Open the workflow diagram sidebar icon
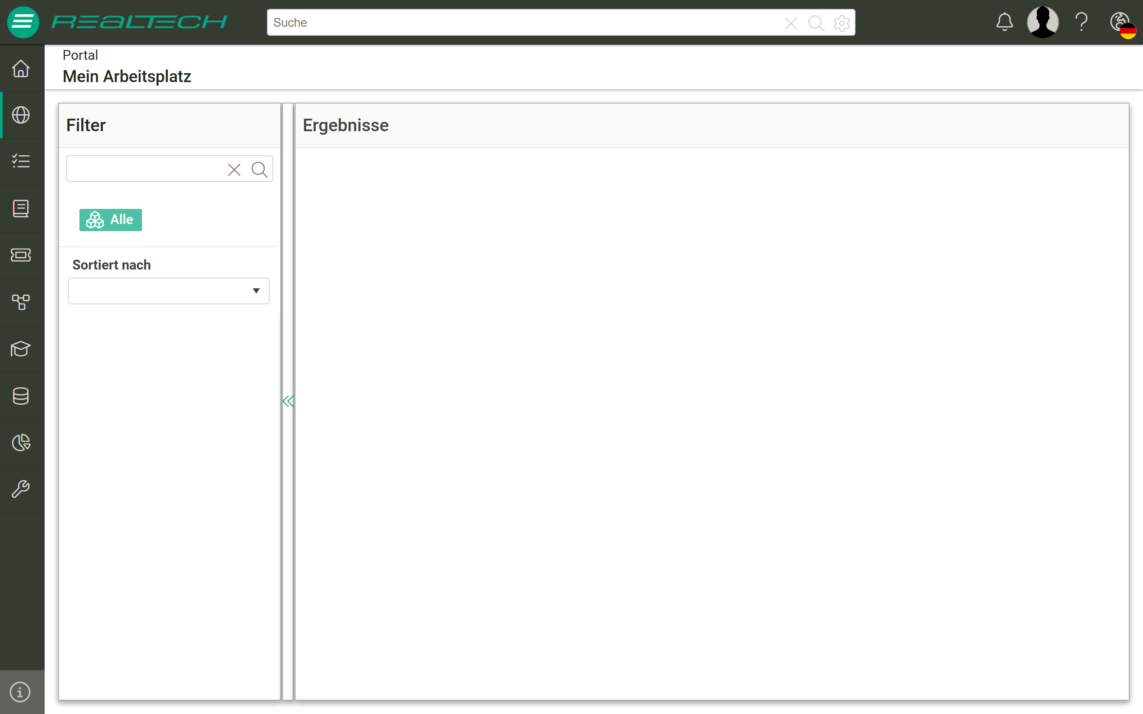This screenshot has height=714, width=1143. tap(21, 302)
